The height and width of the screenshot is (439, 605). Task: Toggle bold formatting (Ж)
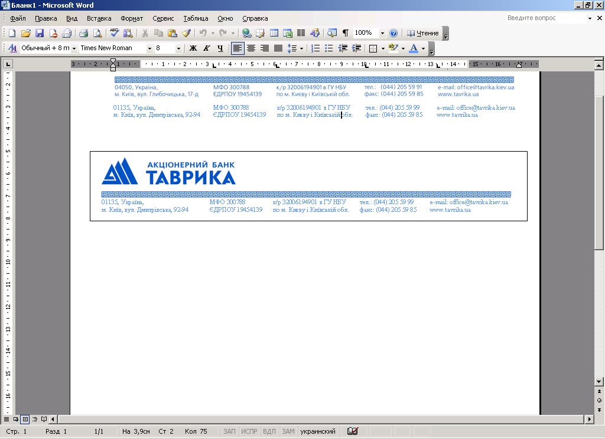pyautogui.click(x=193, y=48)
